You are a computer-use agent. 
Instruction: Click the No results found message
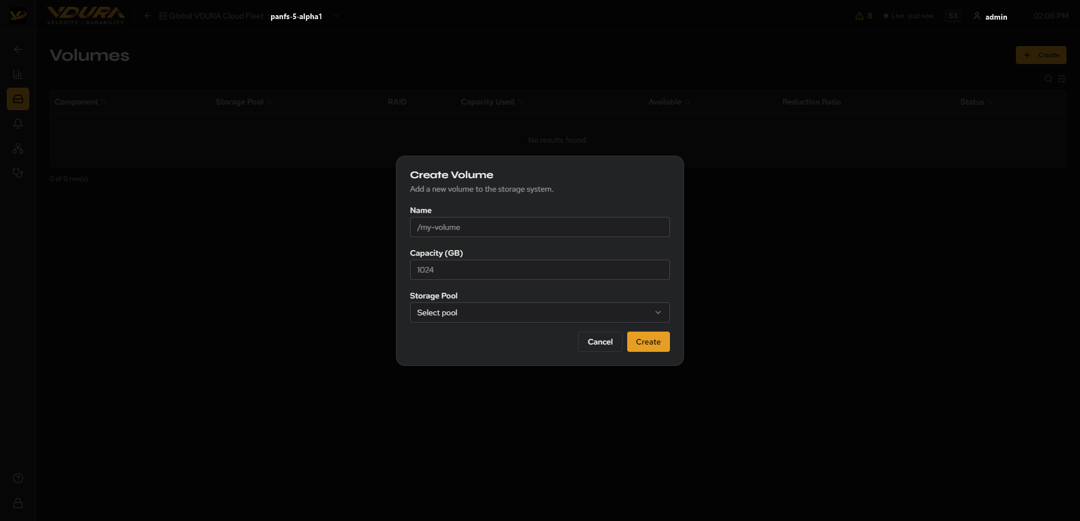tap(557, 140)
